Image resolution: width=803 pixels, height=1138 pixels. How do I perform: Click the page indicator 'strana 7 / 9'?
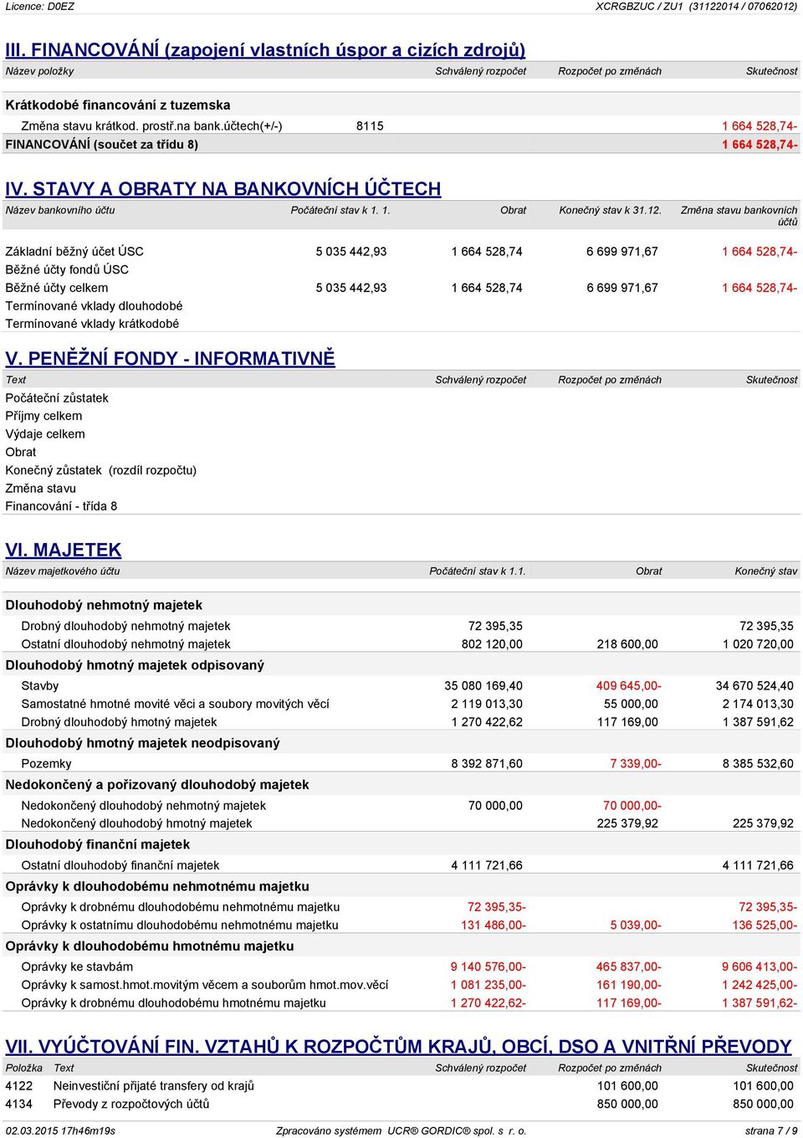(771, 1130)
